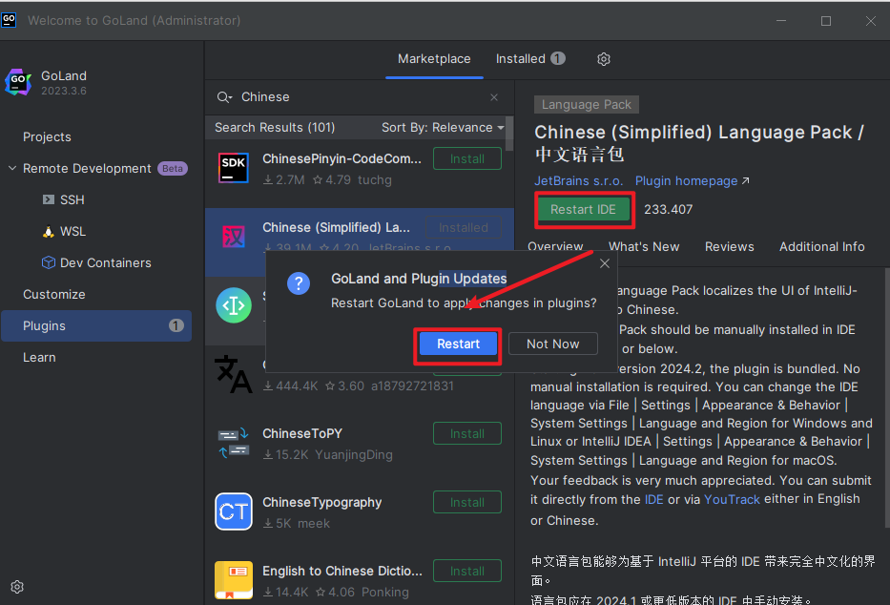Open the Plugin homepage link
The width and height of the screenshot is (890, 605).
point(693,180)
